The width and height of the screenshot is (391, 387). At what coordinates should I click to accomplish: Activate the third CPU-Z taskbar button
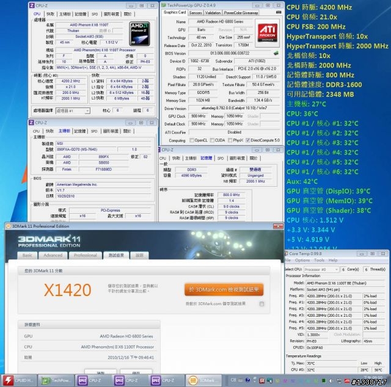point(167,380)
